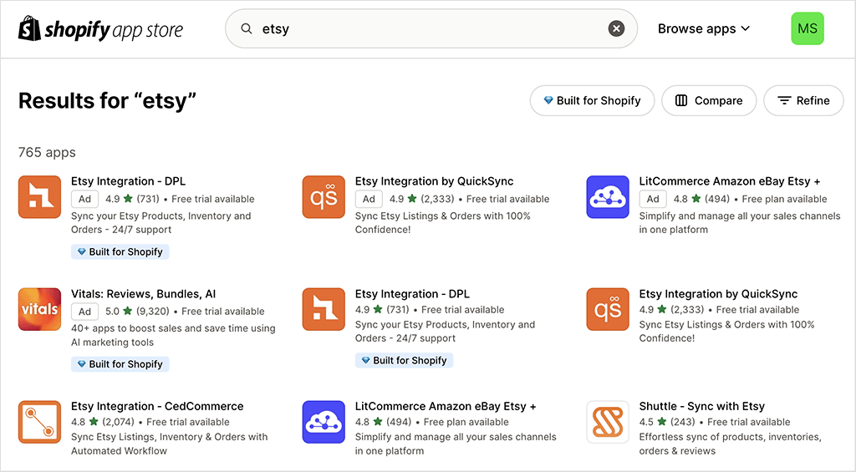Click Ad label on Etsy Integration - DPL
This screenshot has height=472, width=856.
(84, 199)
